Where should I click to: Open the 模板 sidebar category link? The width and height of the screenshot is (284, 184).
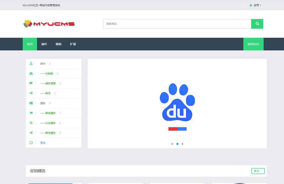(43, 103)
